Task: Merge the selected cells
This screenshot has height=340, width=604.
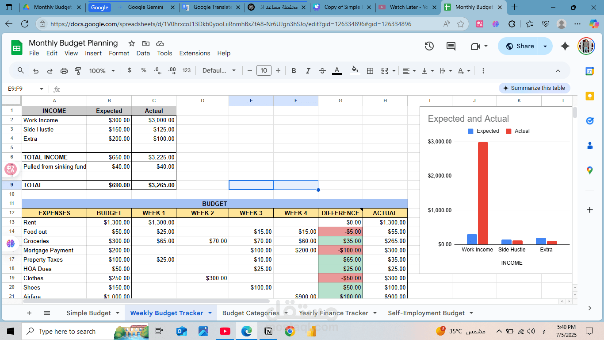Action: (x=385, y=71)
